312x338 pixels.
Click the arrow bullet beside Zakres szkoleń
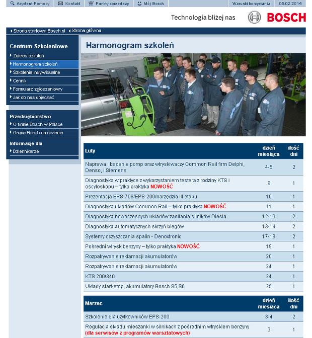[x=11, y=55]
